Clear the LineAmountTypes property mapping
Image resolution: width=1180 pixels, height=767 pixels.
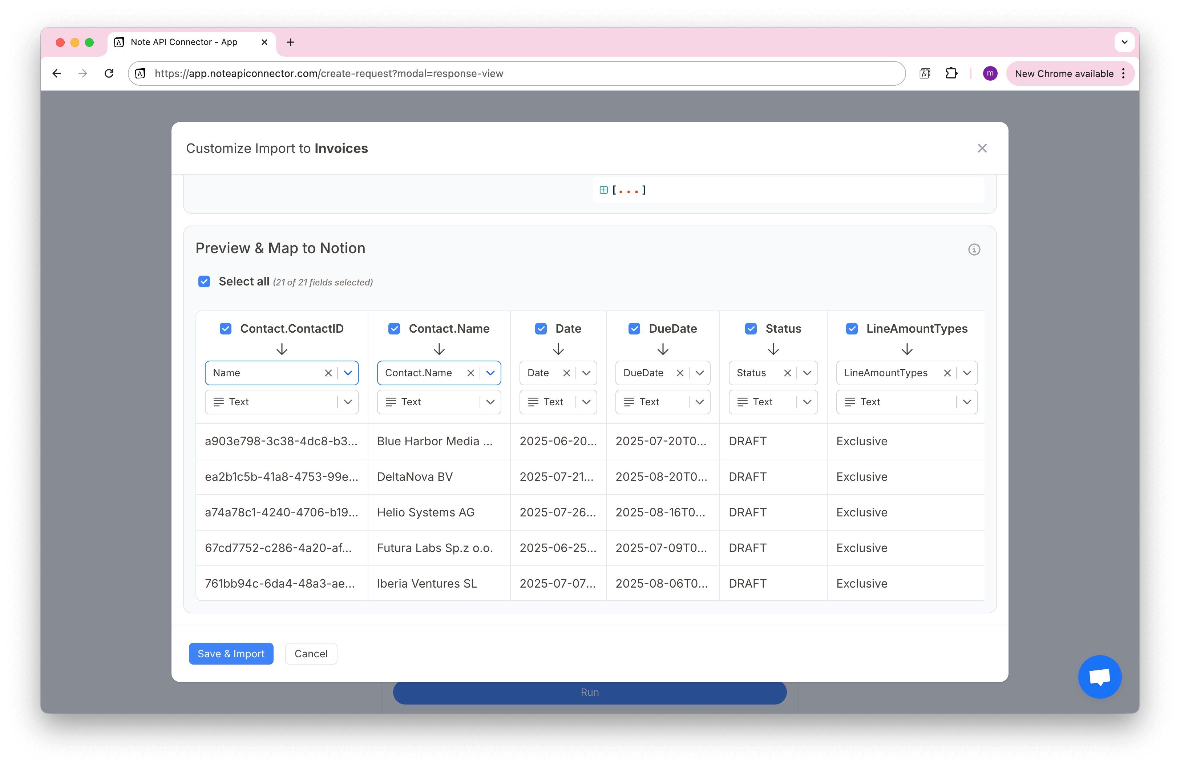pyautogui.click(x=947, y=373)
